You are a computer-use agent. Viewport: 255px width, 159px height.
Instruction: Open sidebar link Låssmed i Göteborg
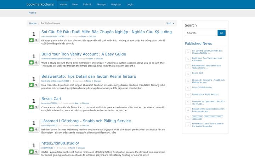[x=208, y=81]
